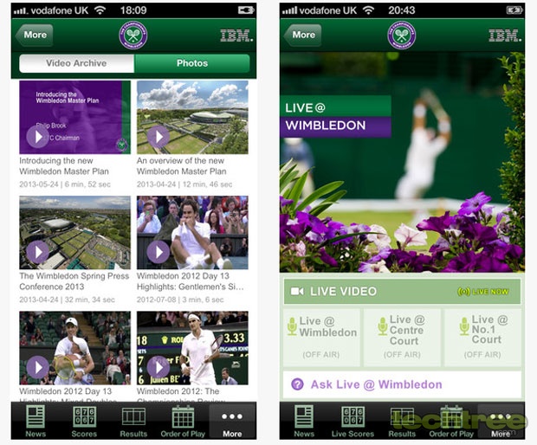Tap the More tab on left phone

(232, 422)
